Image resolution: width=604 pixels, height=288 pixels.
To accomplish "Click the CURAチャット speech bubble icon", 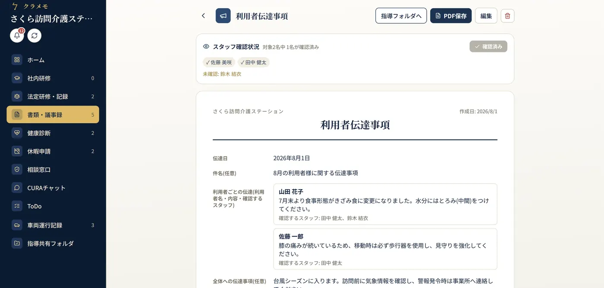I will pos(17,188).
